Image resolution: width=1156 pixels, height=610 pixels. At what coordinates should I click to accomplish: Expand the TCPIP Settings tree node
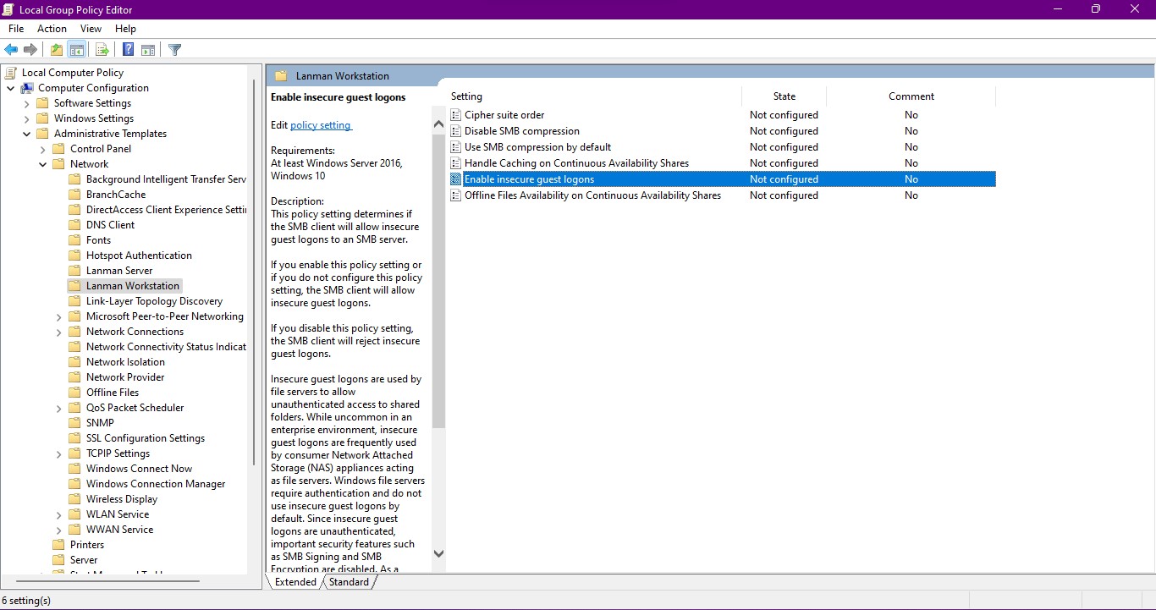(59, 453)
